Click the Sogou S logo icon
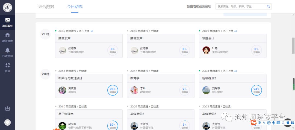The image size is (295, 130). pyautogui.click(x=254, y=123)
